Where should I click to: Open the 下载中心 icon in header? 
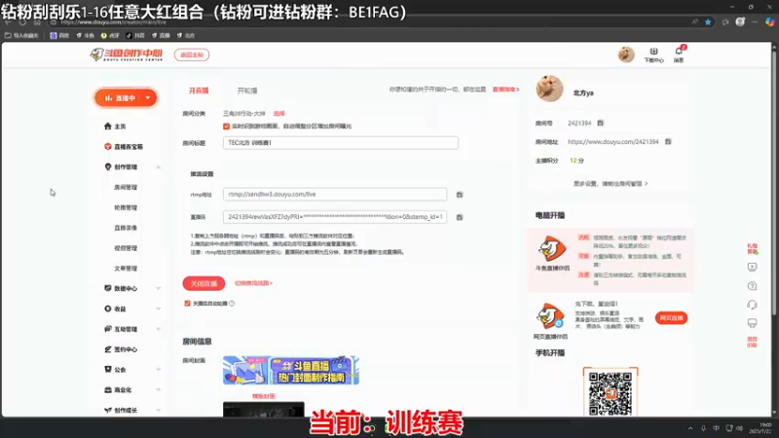click(x=653, y=55)
